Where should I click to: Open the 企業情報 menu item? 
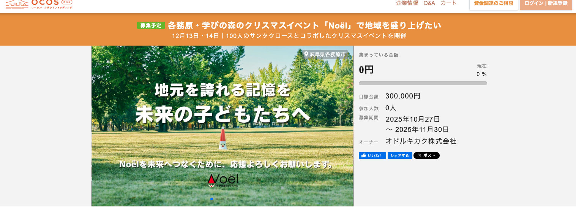tap(407, 3)
